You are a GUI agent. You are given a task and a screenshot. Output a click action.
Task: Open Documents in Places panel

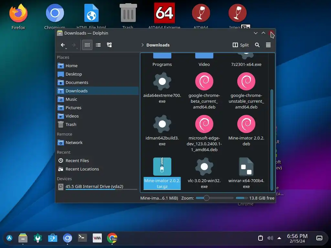pyautogui.click(x=98, y=82)
